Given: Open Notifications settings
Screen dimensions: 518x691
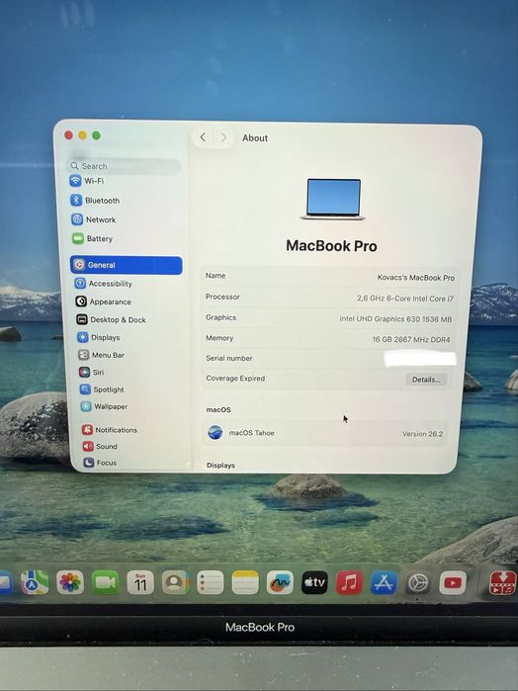Looking at the screenshot, I should click(x=110, y=430).
